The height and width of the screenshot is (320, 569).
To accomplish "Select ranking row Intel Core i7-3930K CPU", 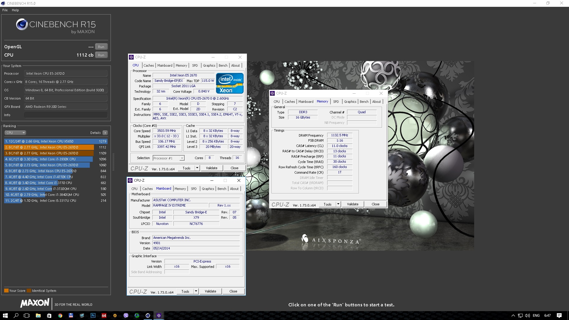I will pos(56,159).
